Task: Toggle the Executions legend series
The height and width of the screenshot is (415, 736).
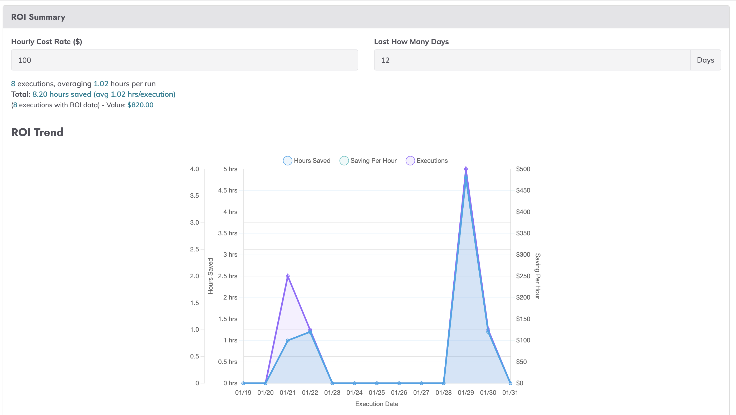Action: [426, 161]
